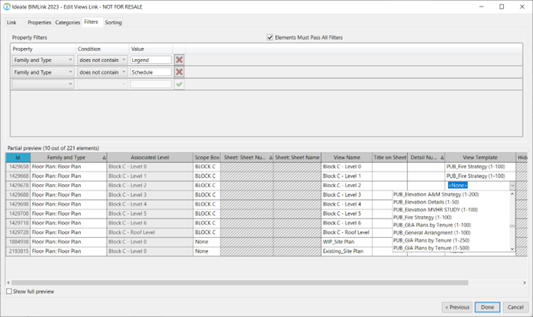Select PUB_Elevation Details (1-50) option
Viewport: 533px width, 317px height.
tap(426, 202)
